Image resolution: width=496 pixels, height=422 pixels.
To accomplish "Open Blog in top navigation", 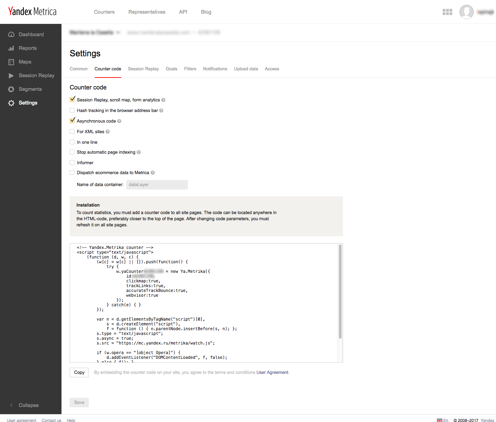I will click(206, 12).
